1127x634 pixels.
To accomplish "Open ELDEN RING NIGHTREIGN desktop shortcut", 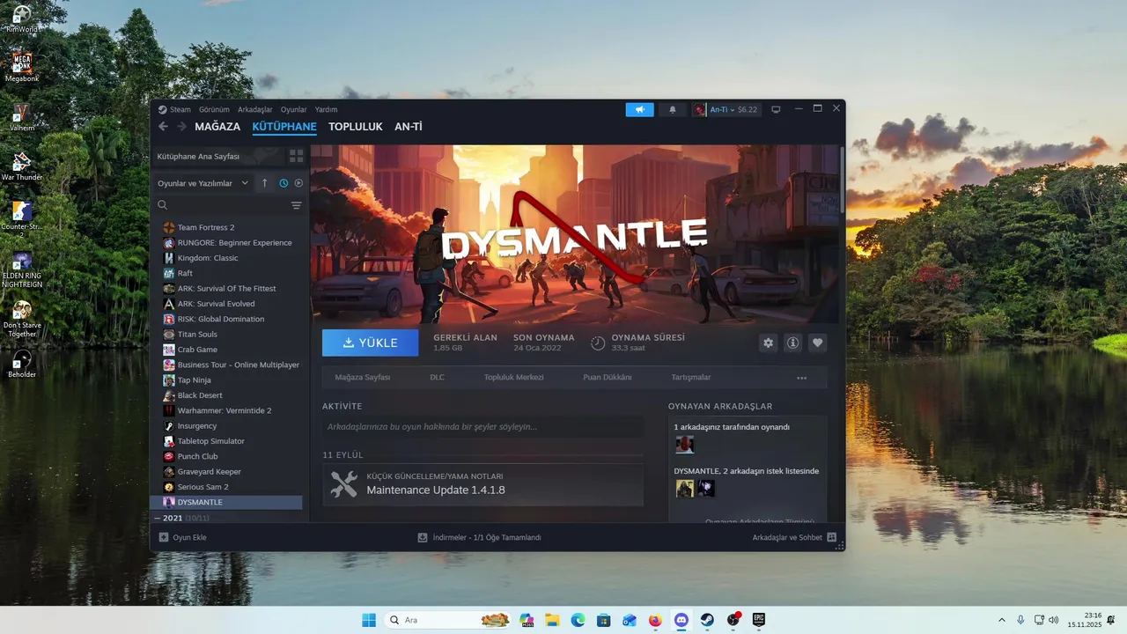I will point(22,270).
